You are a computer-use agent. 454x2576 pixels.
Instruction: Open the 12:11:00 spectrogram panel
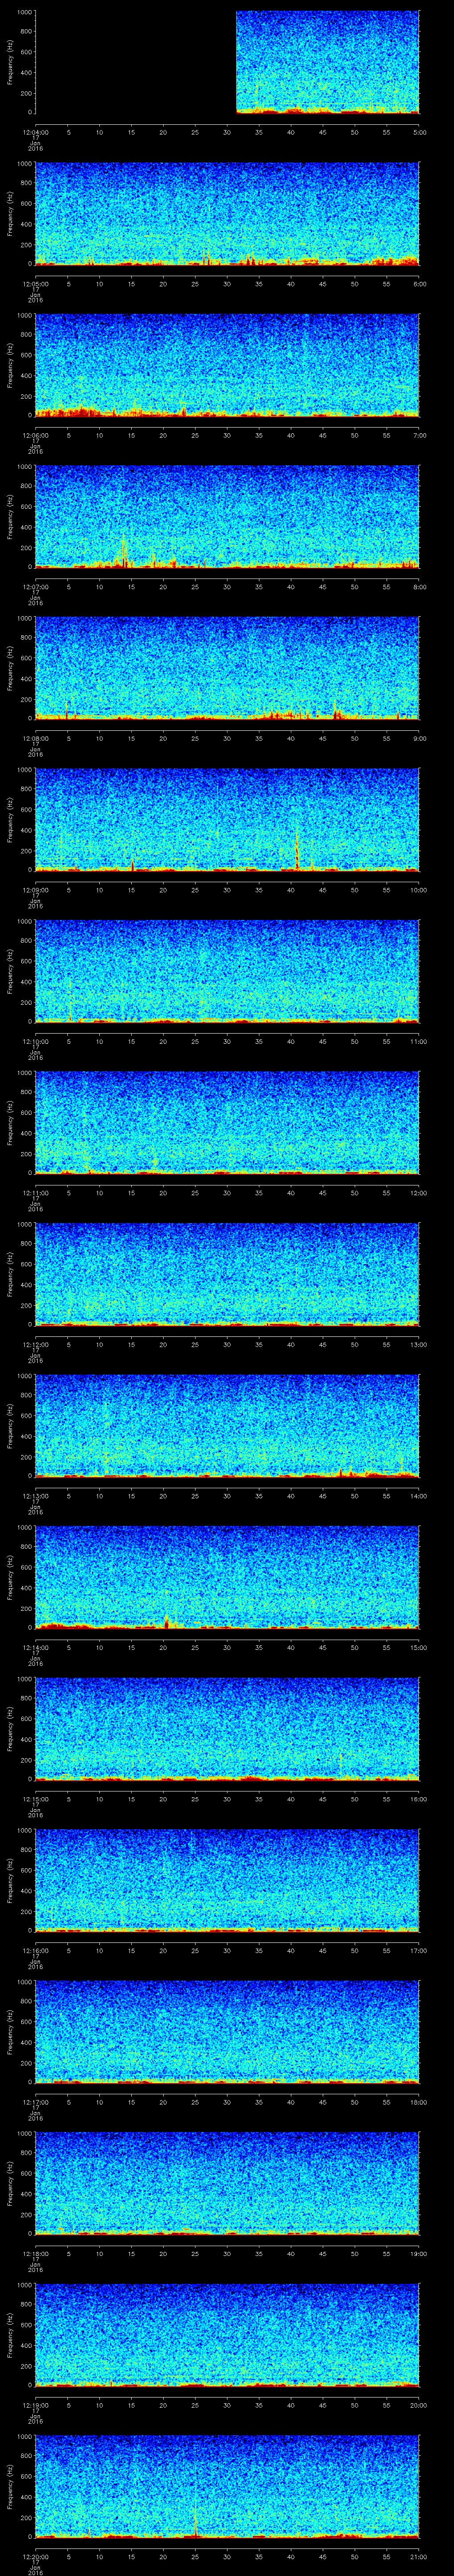(227, 1122)
